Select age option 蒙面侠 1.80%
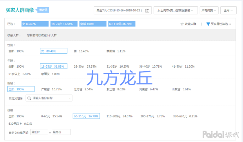The width and height of the screenshot is (243, 142). pyautogui.click(x=51, y=74)
